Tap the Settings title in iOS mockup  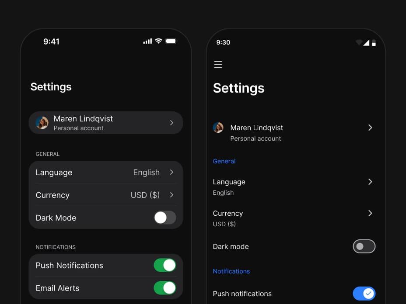pyautogui.click(x=51, y=87)
